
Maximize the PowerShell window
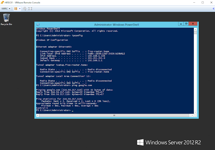186,24
